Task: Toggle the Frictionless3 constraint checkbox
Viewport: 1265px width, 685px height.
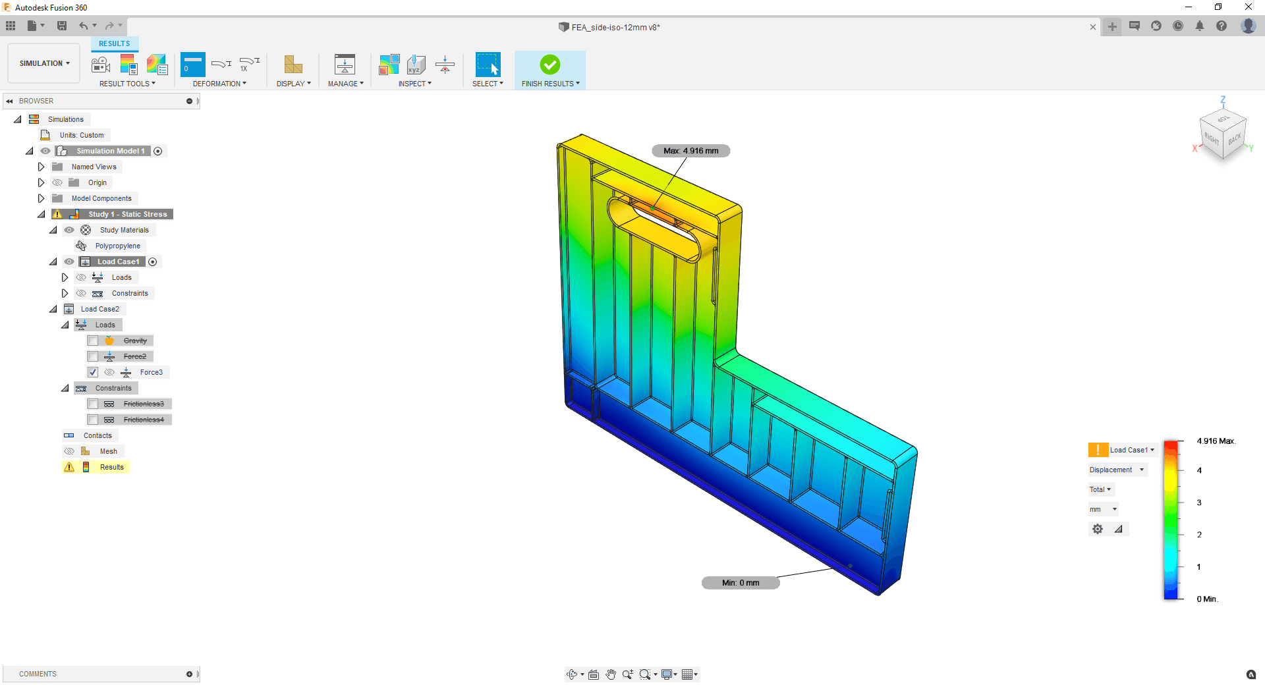Action: 93,404
